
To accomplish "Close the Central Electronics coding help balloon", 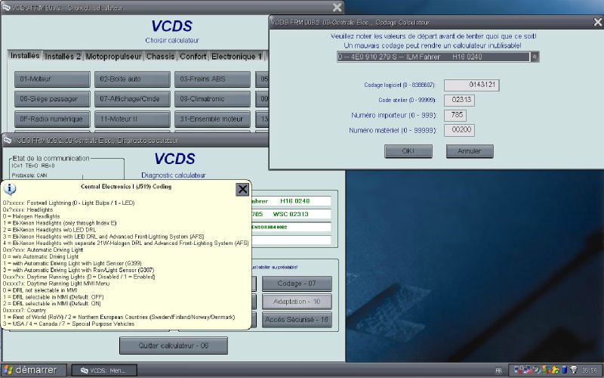I will (242, 189).
